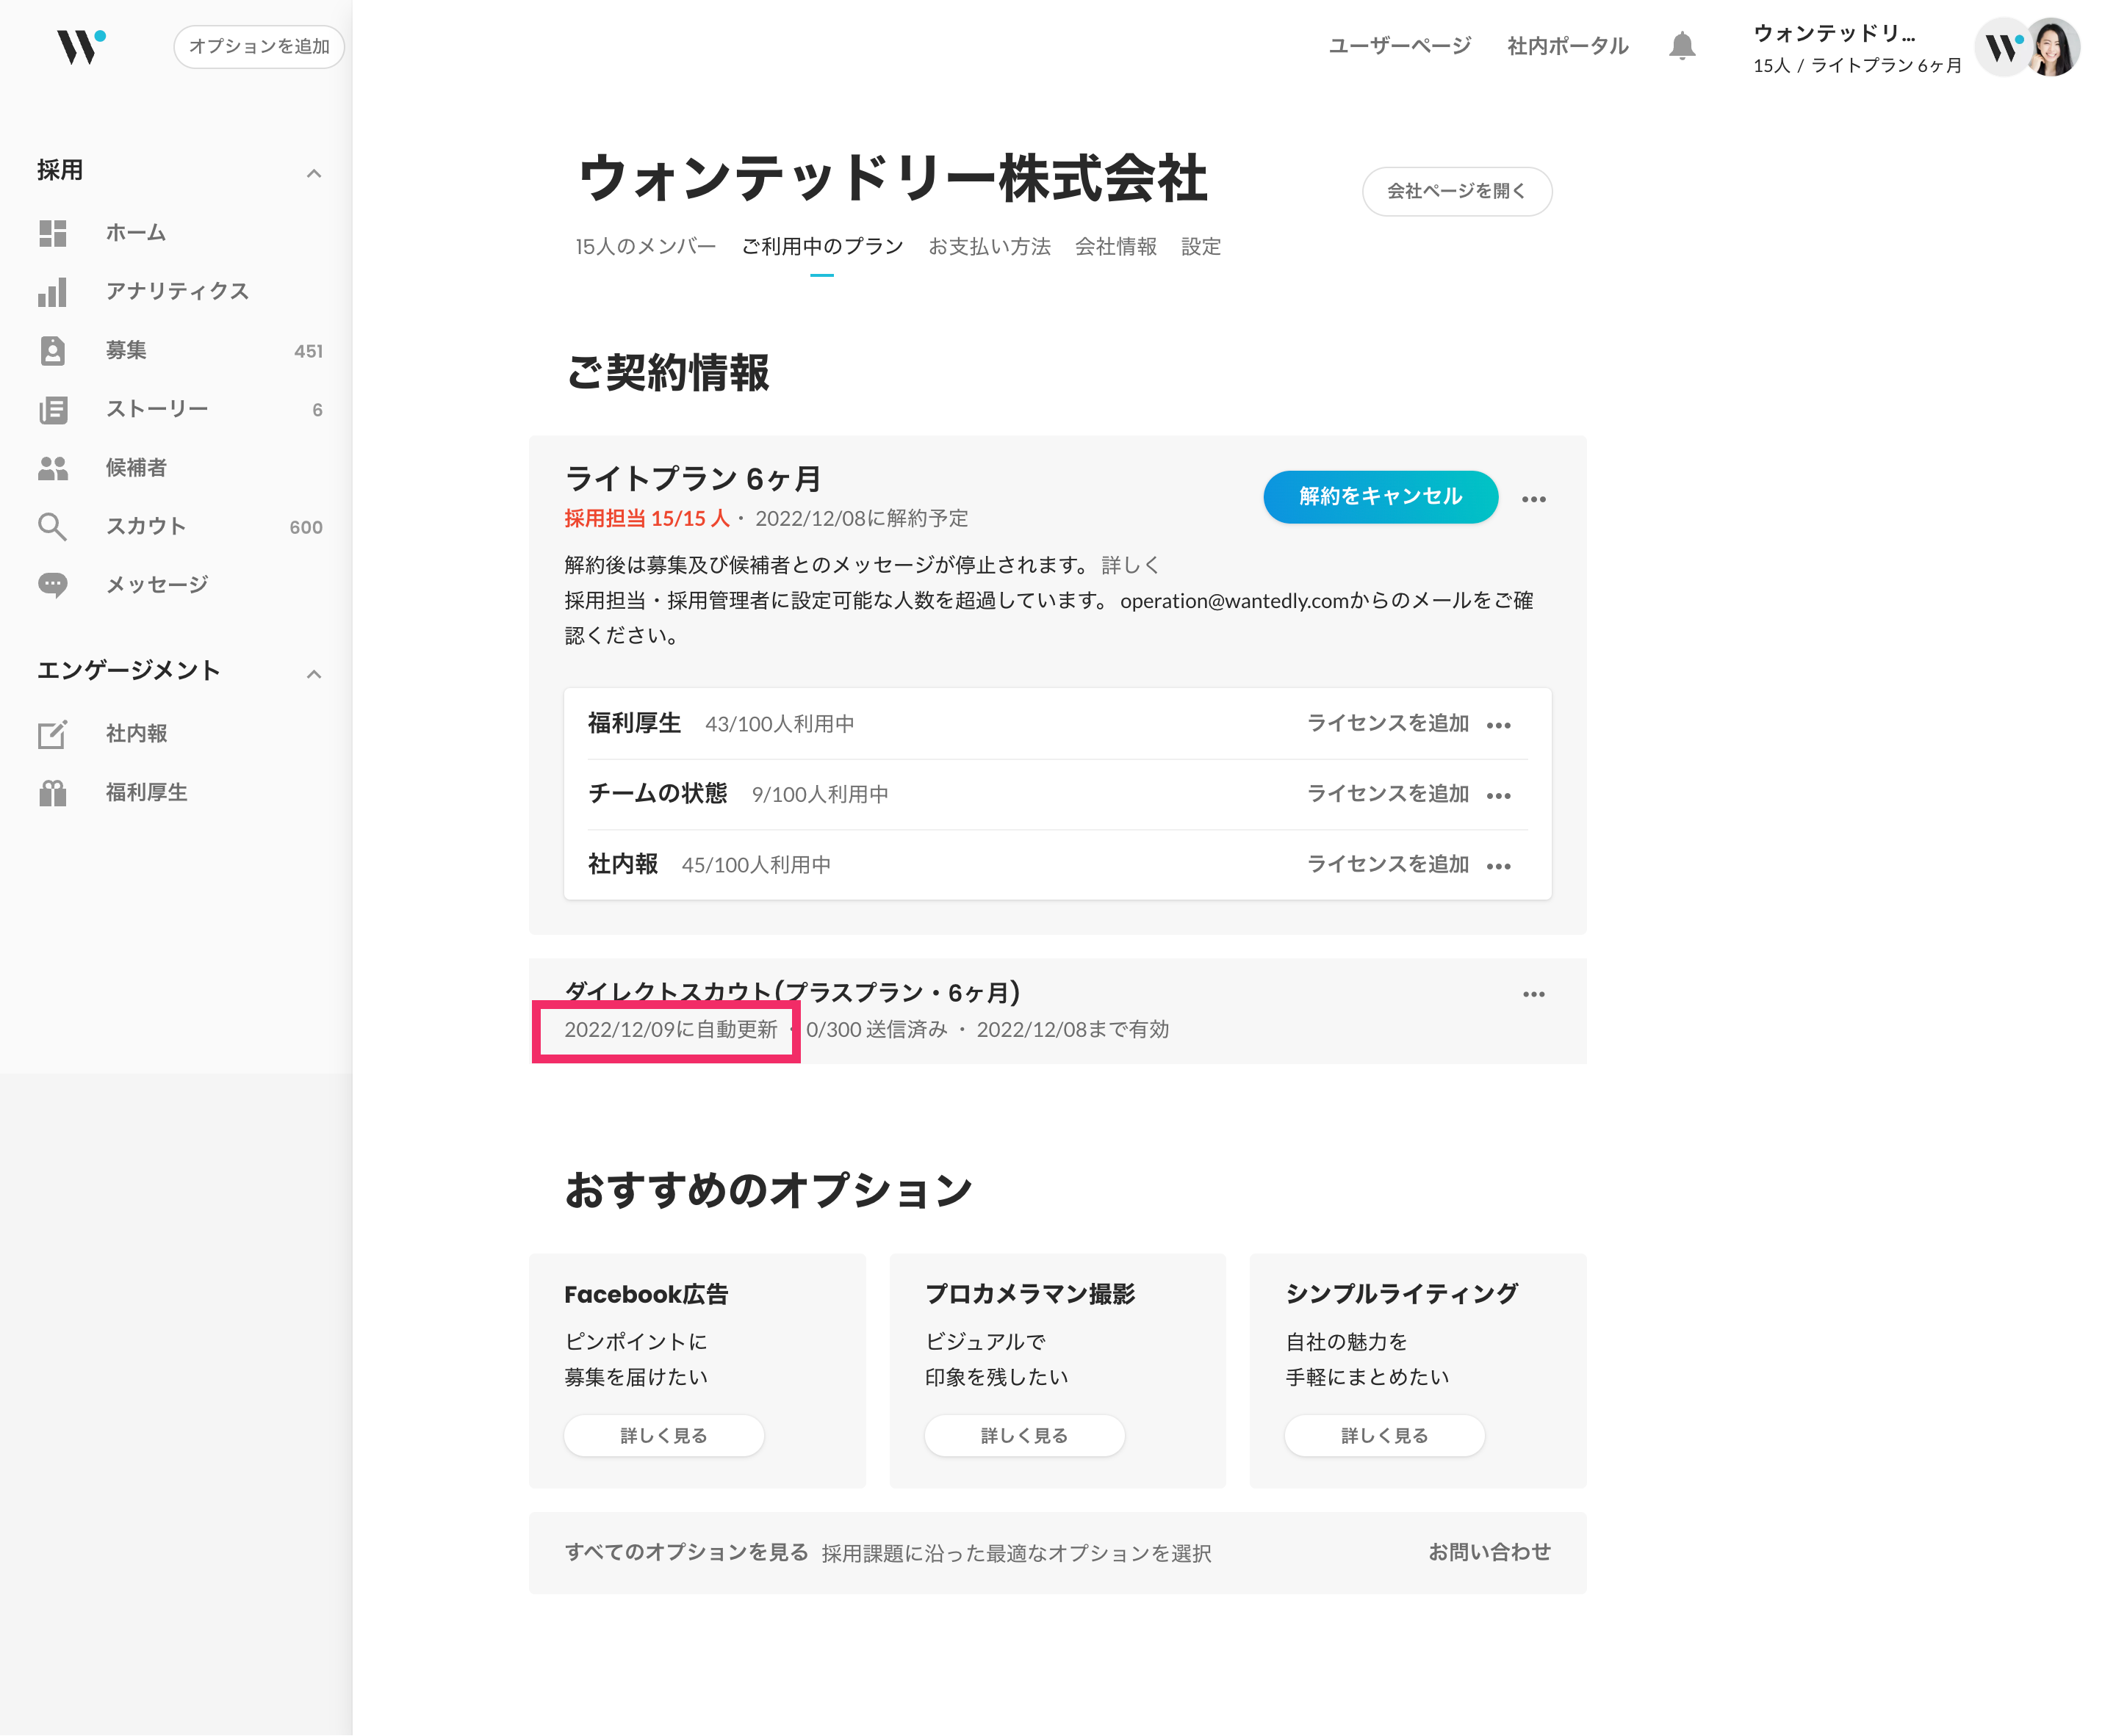
Task: Open the 候補者 people icon
Action: coord(52,468)
